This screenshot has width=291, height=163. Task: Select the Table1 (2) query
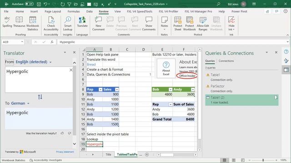coord(241,100)
